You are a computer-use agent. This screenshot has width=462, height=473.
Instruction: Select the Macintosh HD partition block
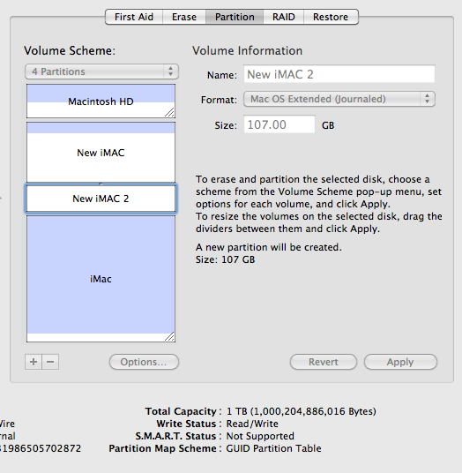[101, 101]
